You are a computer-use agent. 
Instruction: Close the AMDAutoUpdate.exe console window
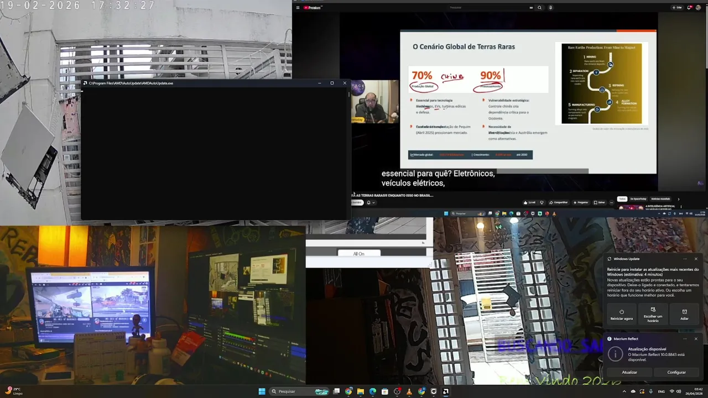[345, 83]
